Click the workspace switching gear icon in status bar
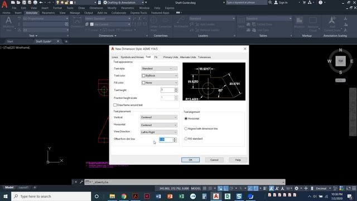Image resolution: width=357 pixels, height=201 pixels. pos(296,188)
